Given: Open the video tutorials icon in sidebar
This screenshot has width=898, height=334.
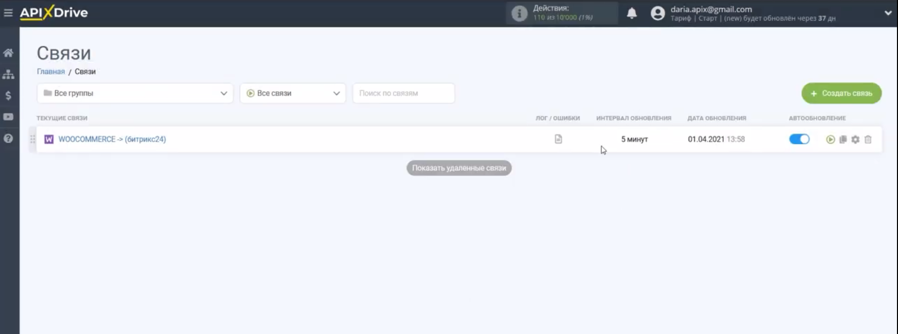Looking at the screenshot, I should click(x=8, y=117).
